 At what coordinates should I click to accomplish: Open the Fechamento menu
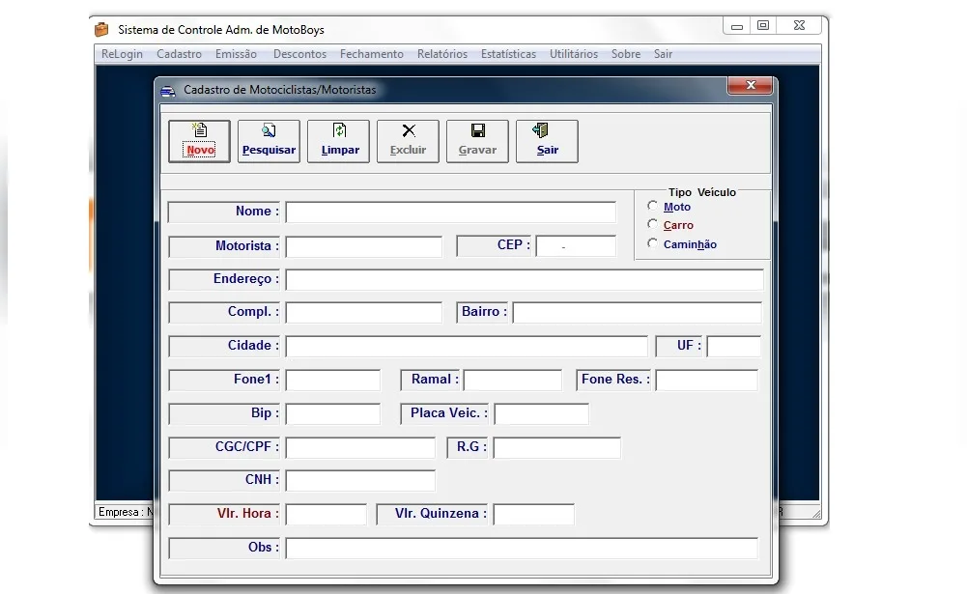tap(371, 54)
